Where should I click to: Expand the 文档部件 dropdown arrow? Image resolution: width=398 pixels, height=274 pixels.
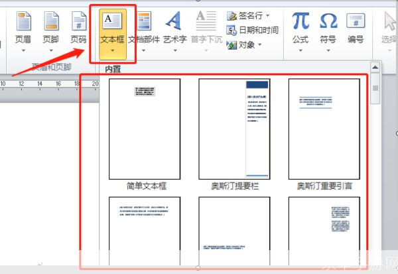click(144, 50)
